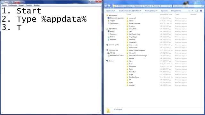Select the 'Creative' folder name

click(x=132, y=26)
